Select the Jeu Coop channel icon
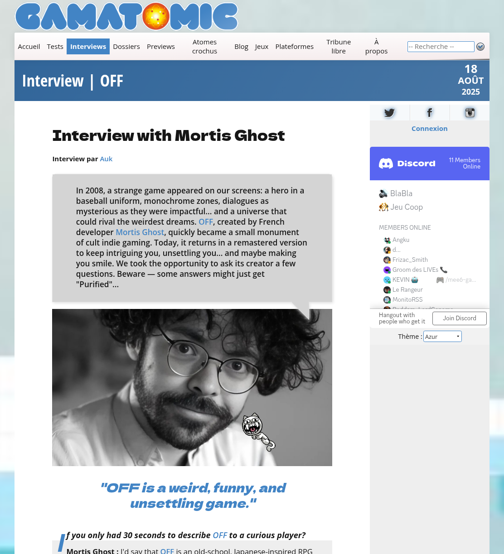 pos(383,207)
